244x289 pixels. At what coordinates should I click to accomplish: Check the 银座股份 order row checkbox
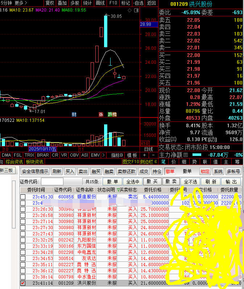(23, 197)
